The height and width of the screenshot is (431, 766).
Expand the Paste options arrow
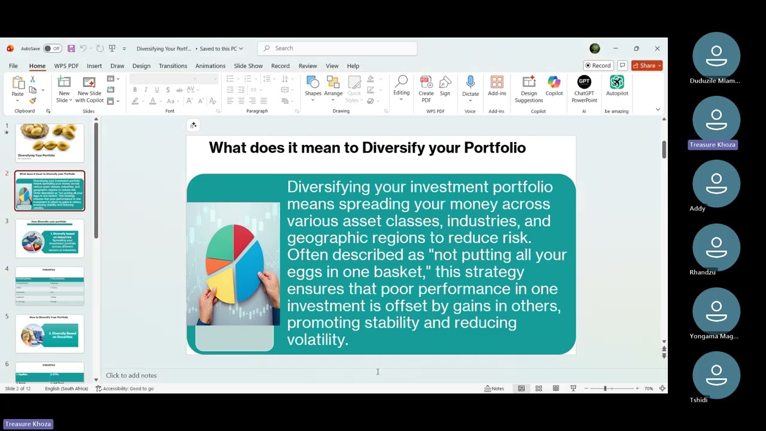(x=18, y=100)
